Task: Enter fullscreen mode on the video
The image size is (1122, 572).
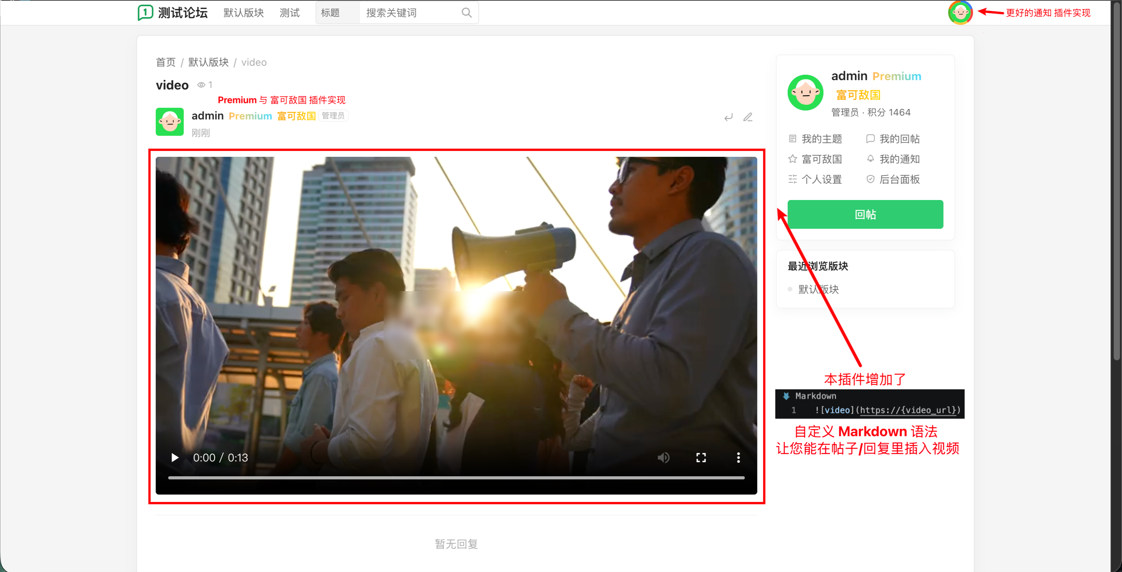Action: (x=701, y=458)
